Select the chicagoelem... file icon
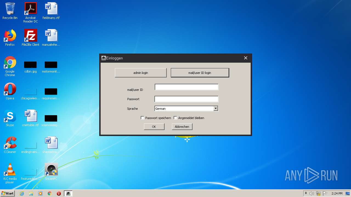 coord(30,94)
